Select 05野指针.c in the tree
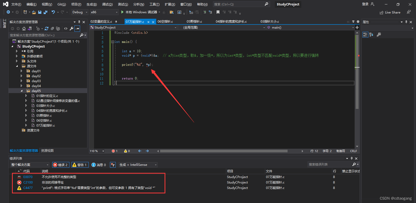This screenshot has height=203, width=416. (44, 115)
